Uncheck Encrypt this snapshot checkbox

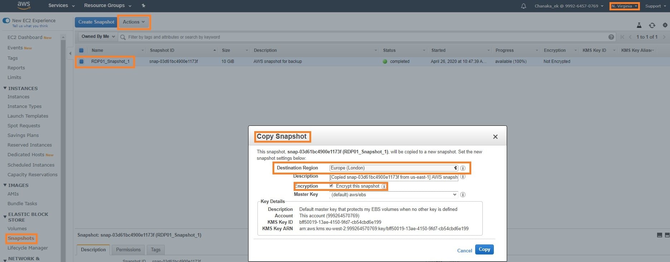331,186
